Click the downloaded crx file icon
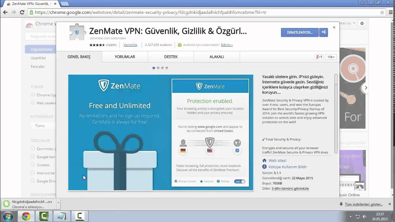 click(x=6, y=204)
